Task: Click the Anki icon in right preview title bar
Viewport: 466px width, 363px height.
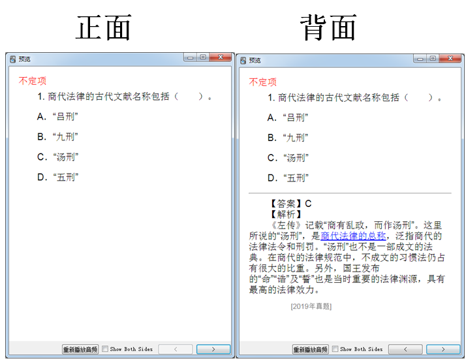Action: pyautogui.click(x=243, y=60)
